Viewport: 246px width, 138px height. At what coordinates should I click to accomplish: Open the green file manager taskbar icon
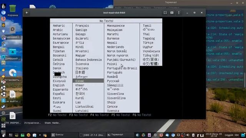point(23,135)
